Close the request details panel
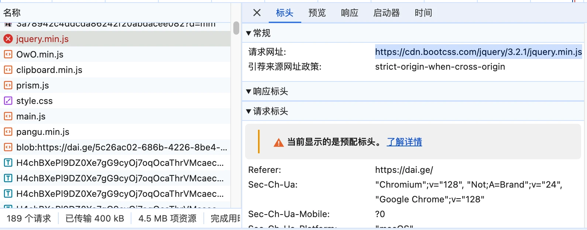Viewport: 587px width, 230px height. (x=257, y=13)
